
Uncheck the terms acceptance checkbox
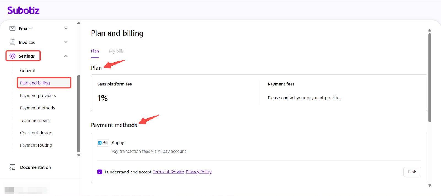100,172
